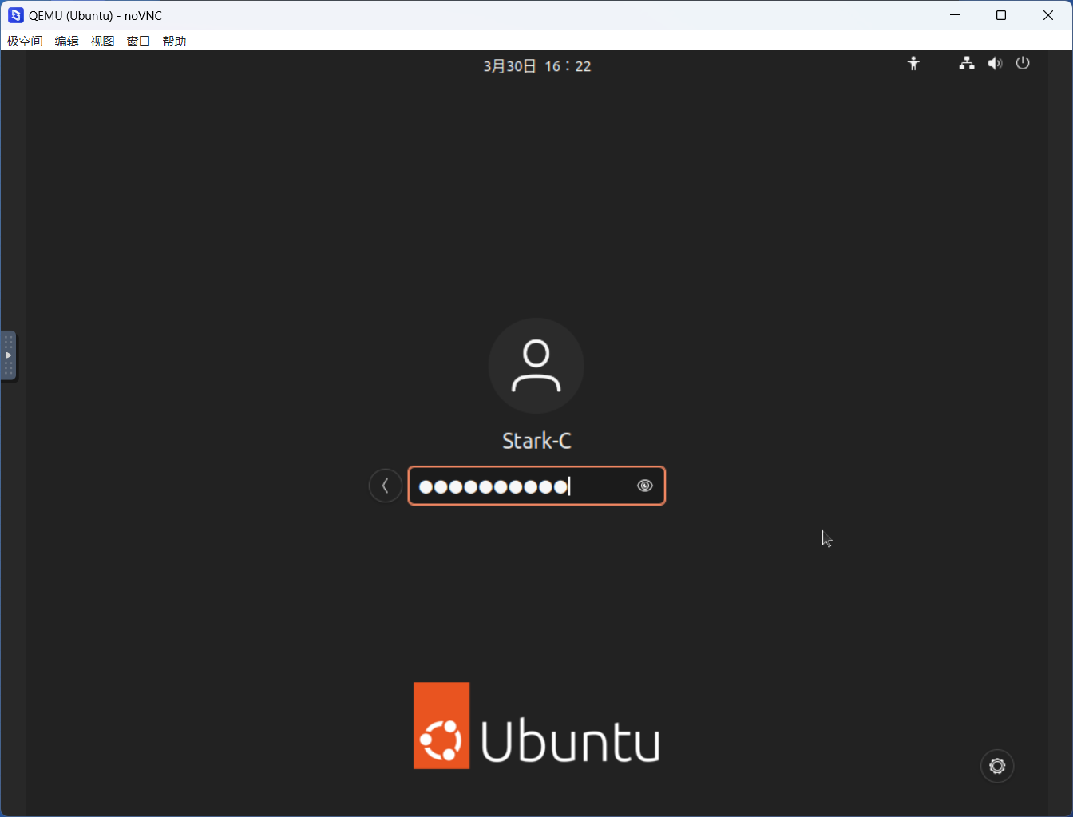Close the QEMU noVNC window
Viewport: 1073px width, 817px height.
pyautogui.click(x=1048, y=15)
